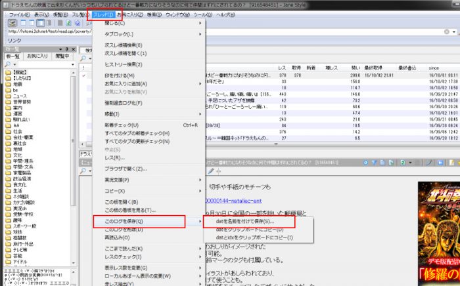Click the blue reload icon in the main toolbar
460x286 pixels.
pyautogui.click(x=77, y=23)
